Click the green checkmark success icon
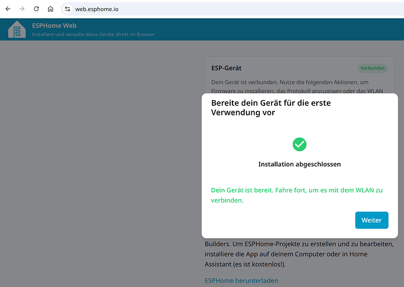 (x=299, y=144)
